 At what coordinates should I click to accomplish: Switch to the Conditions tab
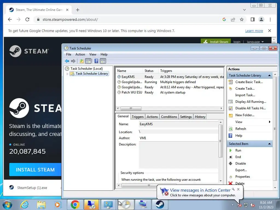coord(169,117)
